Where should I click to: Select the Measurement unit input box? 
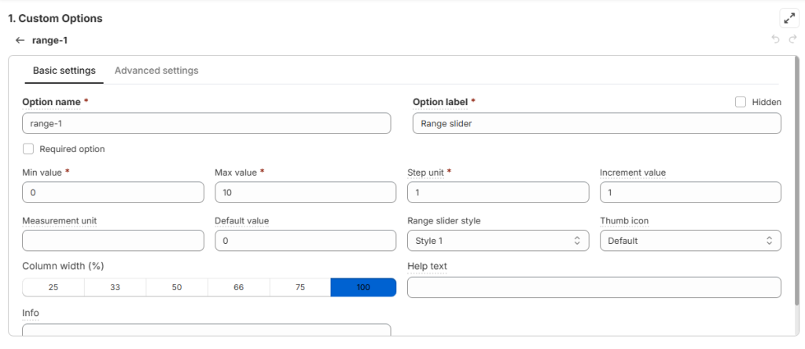tap(113, 241)
